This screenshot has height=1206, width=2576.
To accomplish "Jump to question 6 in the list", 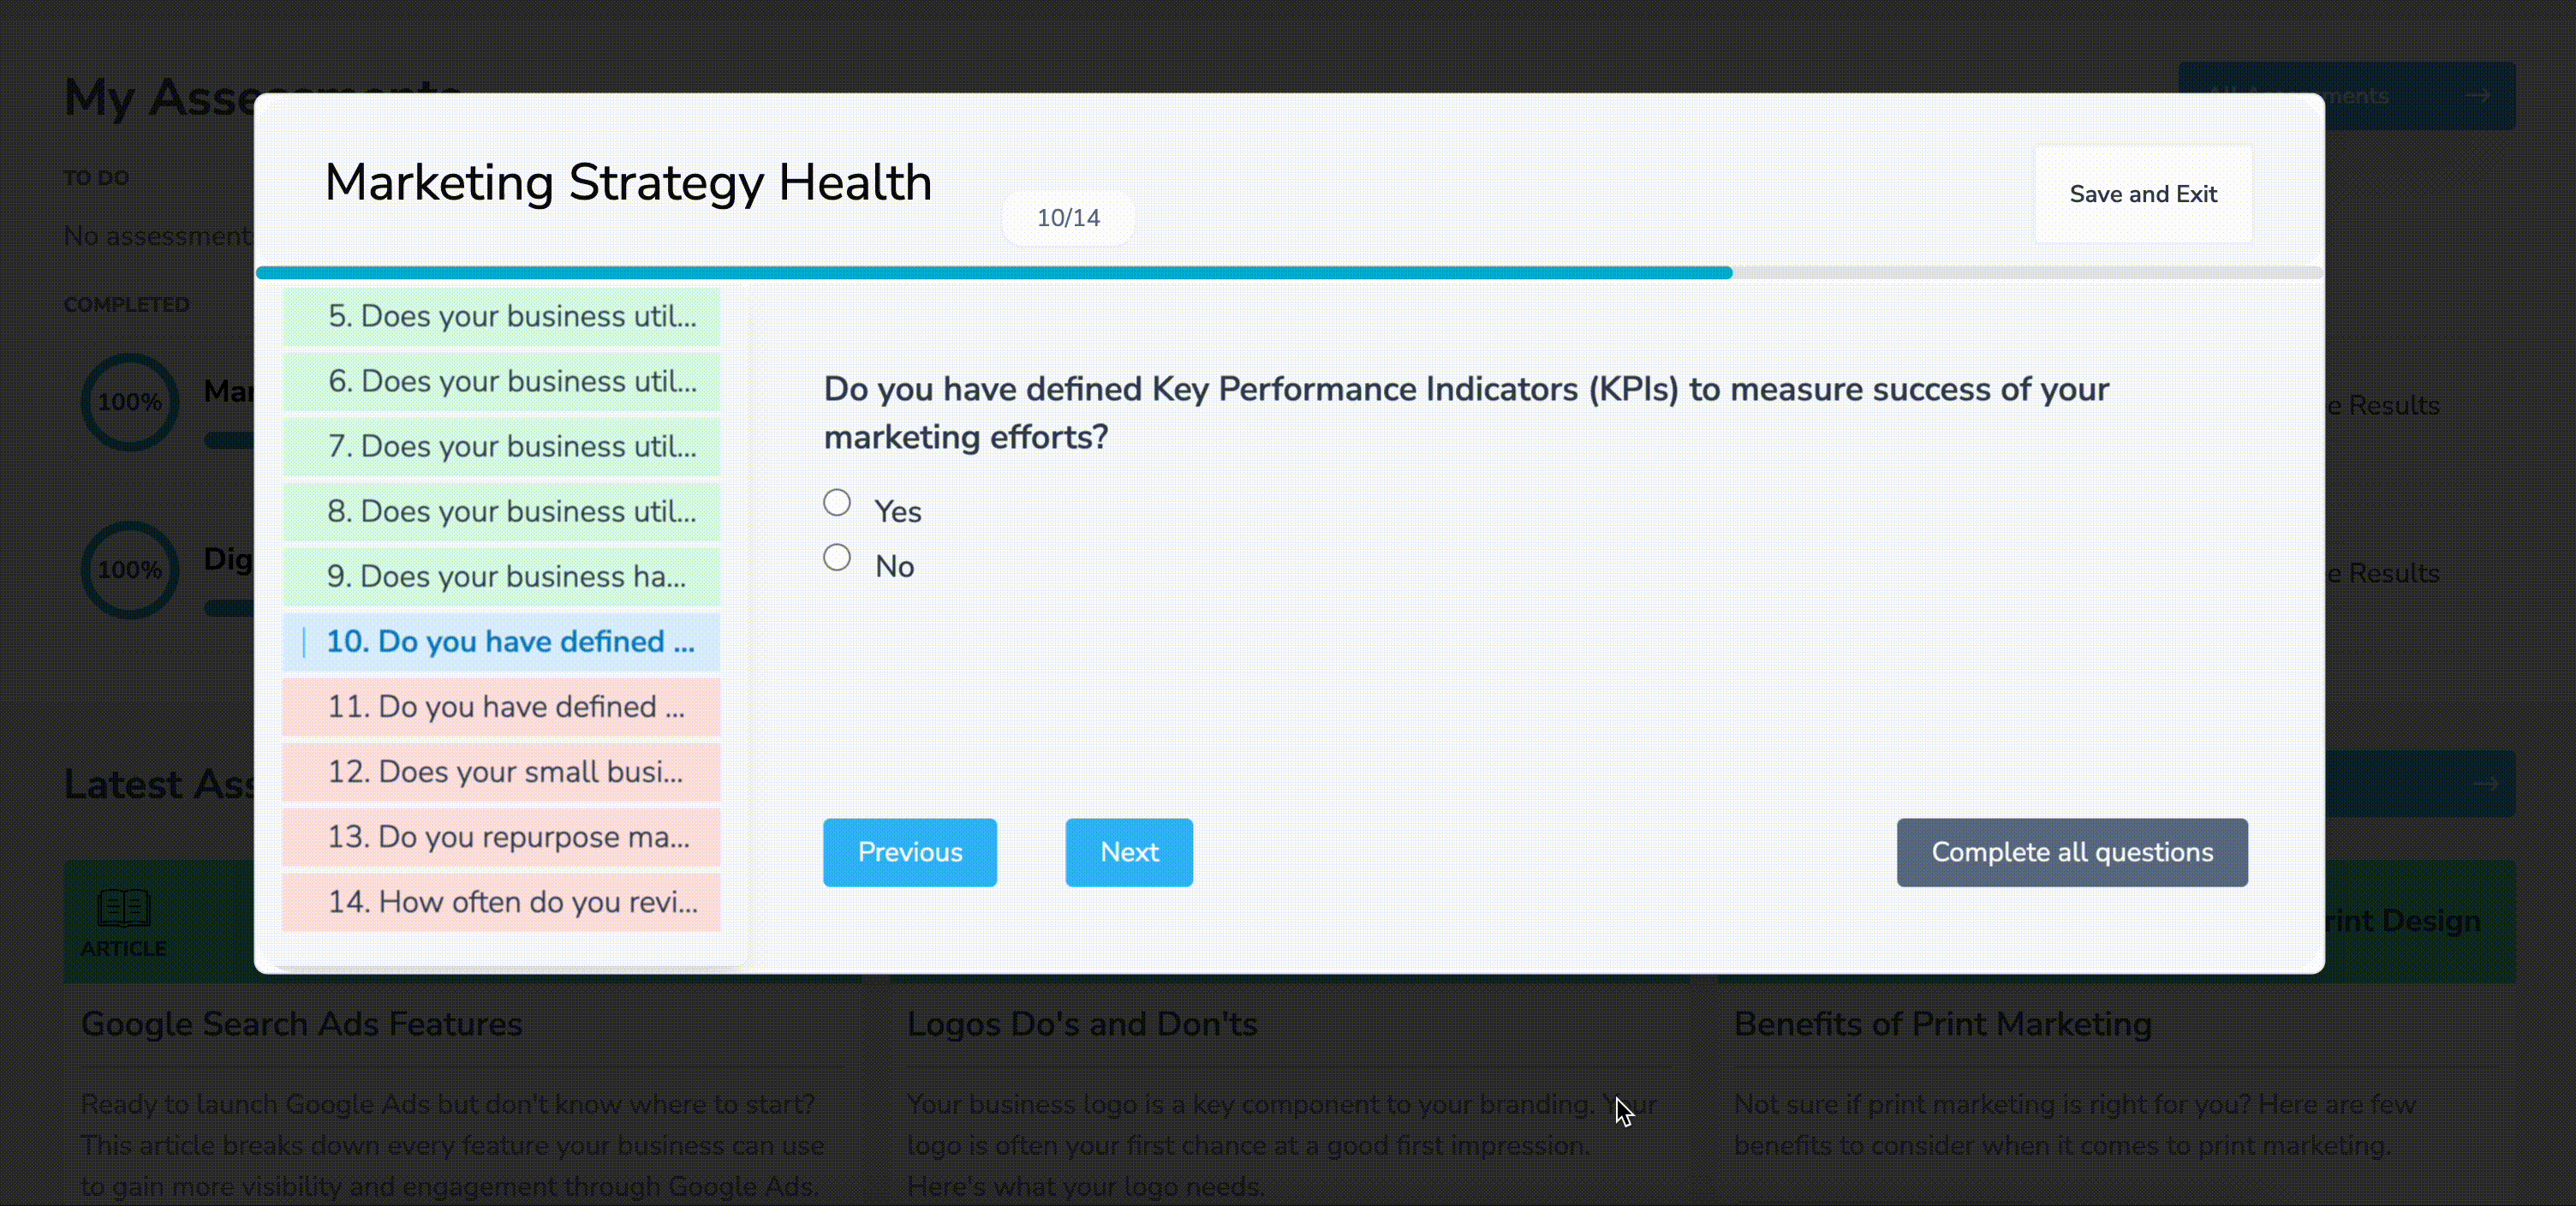I will click(501, 381).
